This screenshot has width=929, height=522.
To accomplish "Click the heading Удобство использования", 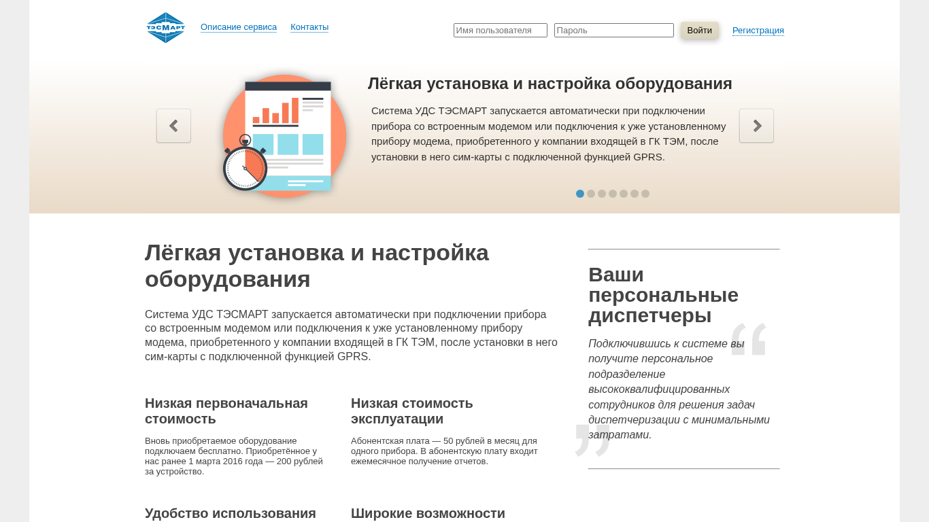I will [231, 513].
